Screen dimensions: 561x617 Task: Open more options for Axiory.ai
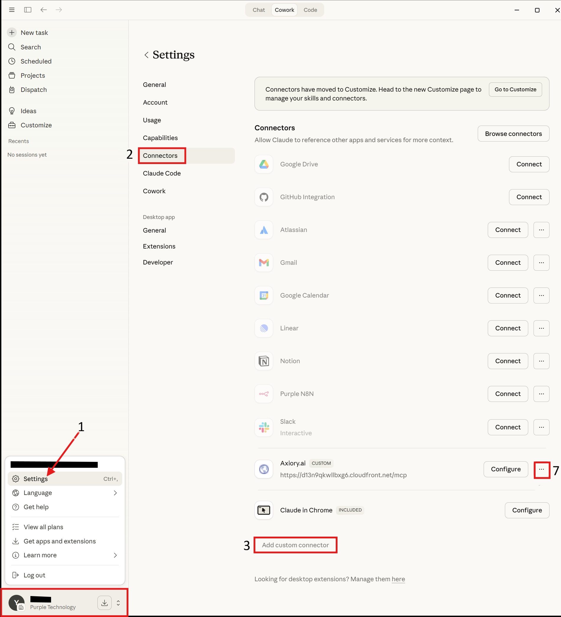click(x=542, y=469)
